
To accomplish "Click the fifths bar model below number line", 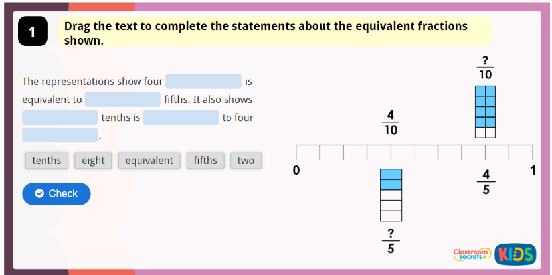I will point(391,195).
